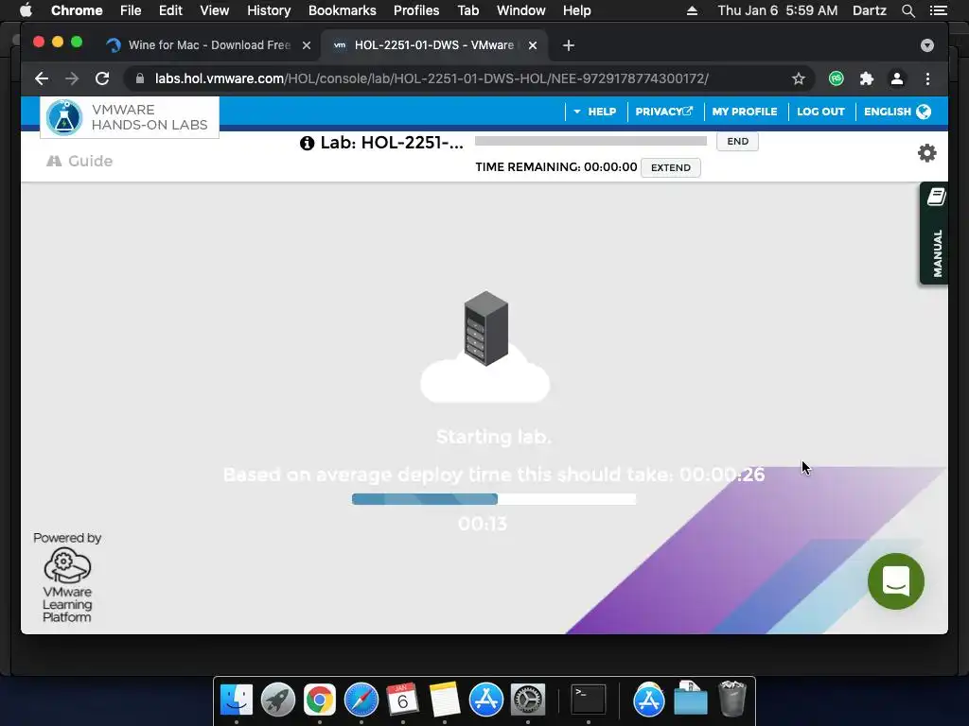Open Safari in the Dock
Screen dimensions: 969x726
coord(361,700)
